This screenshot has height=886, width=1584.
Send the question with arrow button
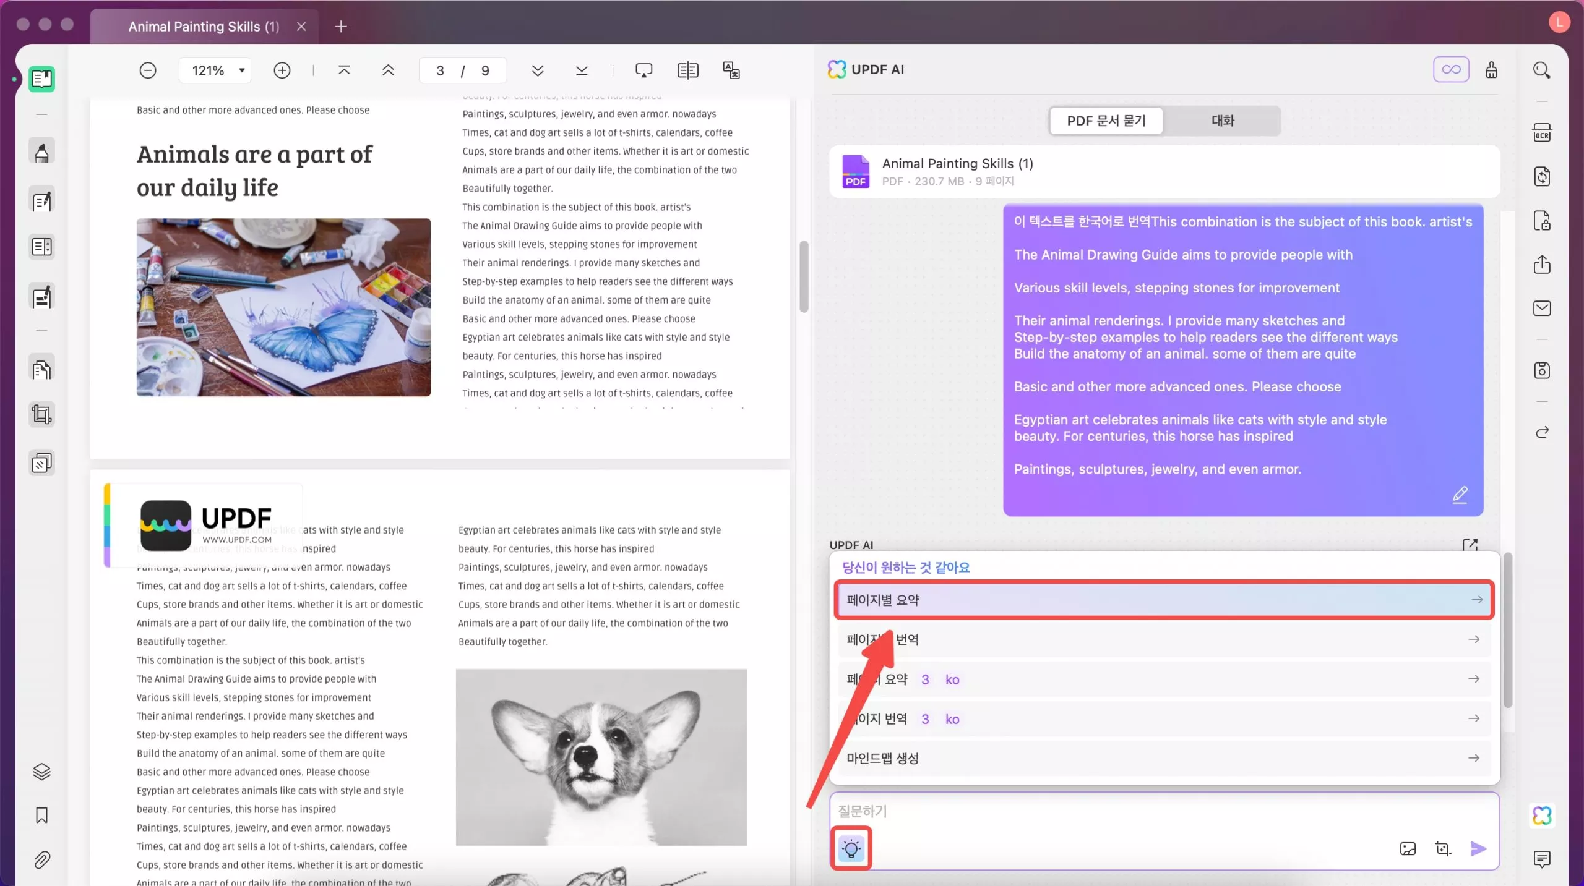tap(1478, 849)
